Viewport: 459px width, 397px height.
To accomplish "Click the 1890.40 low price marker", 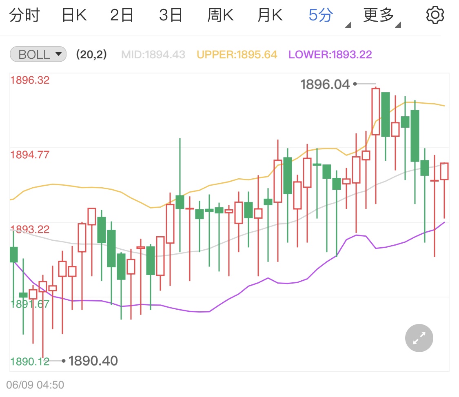I will [93, 361].
